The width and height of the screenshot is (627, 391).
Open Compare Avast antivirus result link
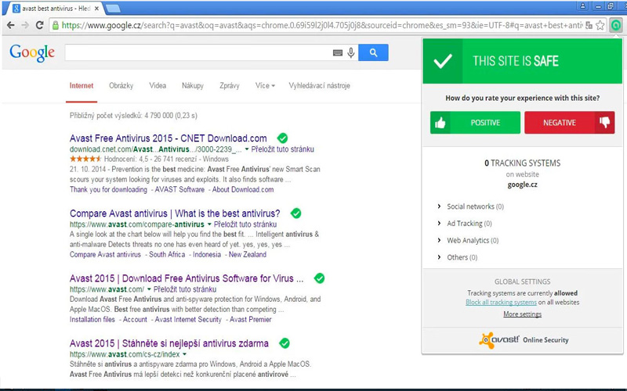[x=175, y=213]
